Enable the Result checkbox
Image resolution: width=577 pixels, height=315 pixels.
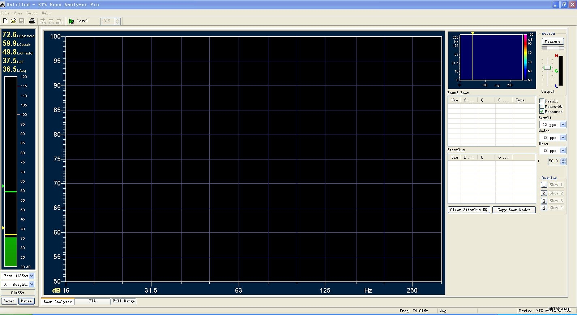(x=542, y=101)
